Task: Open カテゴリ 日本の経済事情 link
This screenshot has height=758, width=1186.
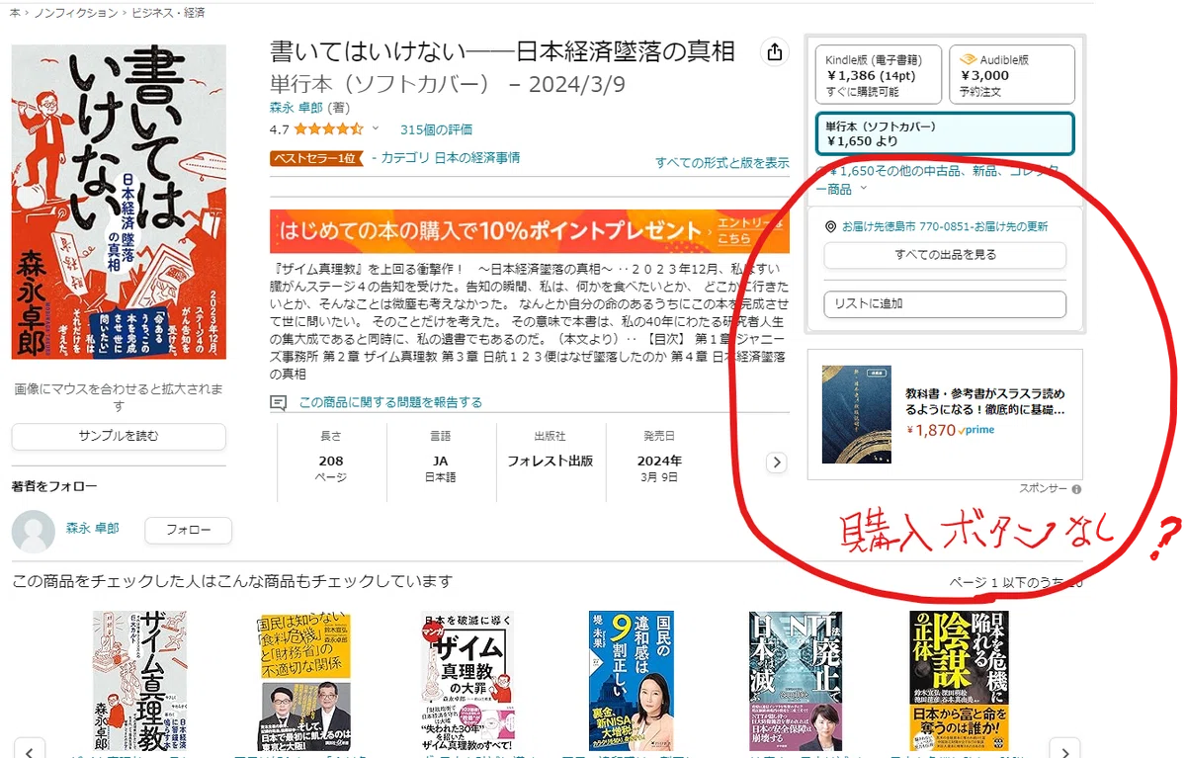Action: tap(450, 158)
